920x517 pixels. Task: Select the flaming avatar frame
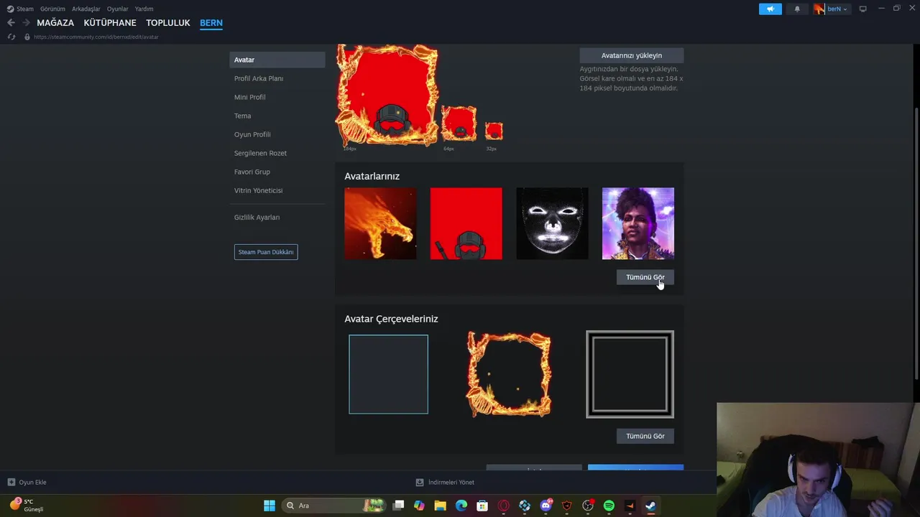click(x=509, y=374)
